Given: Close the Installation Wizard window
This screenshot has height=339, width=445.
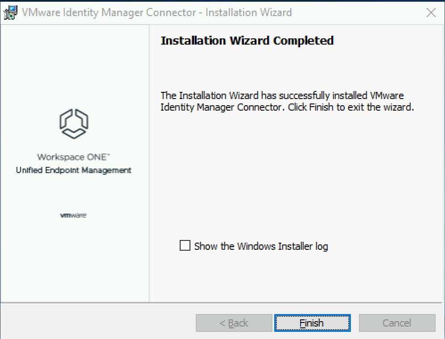Looking at the screenshot, I should coord(431,12).
